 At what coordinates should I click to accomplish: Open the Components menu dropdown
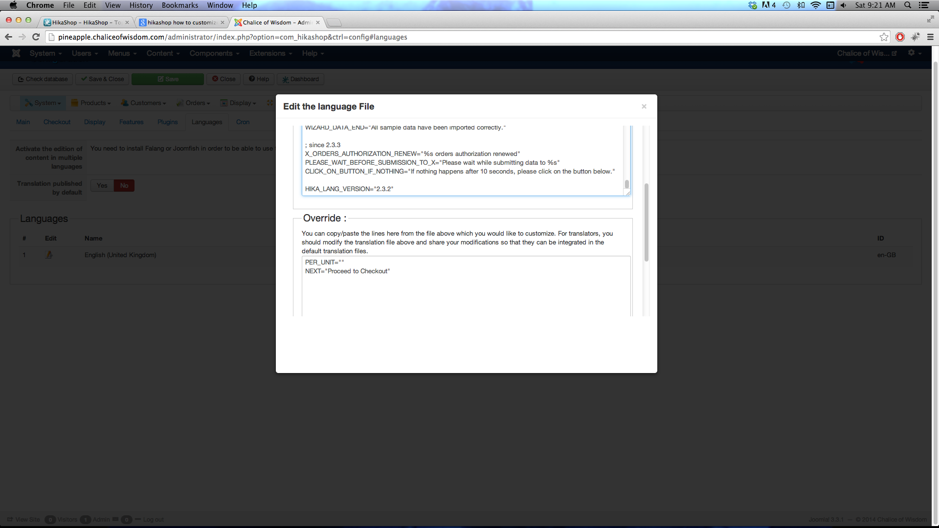214,53
